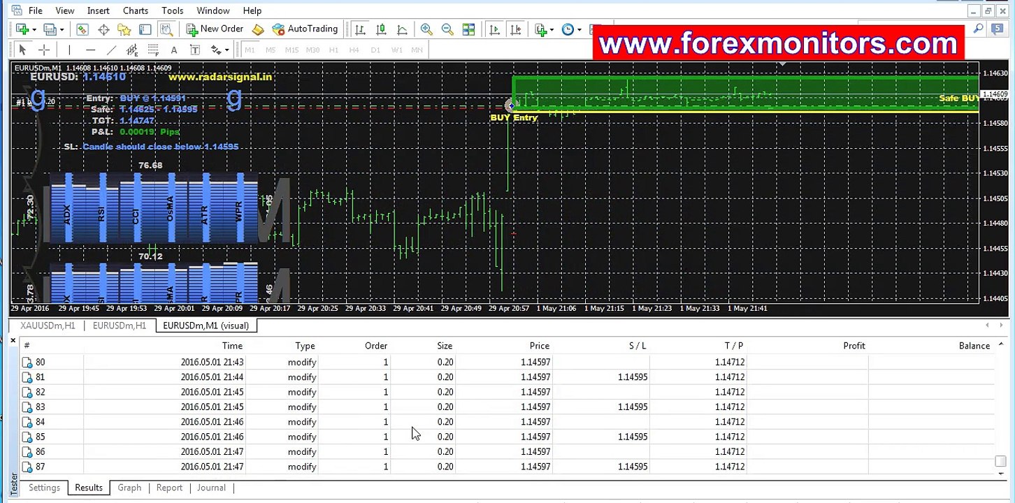Show the Market Watch window
This screenshot has height=503, width=1015.
(x=82, y=29)
